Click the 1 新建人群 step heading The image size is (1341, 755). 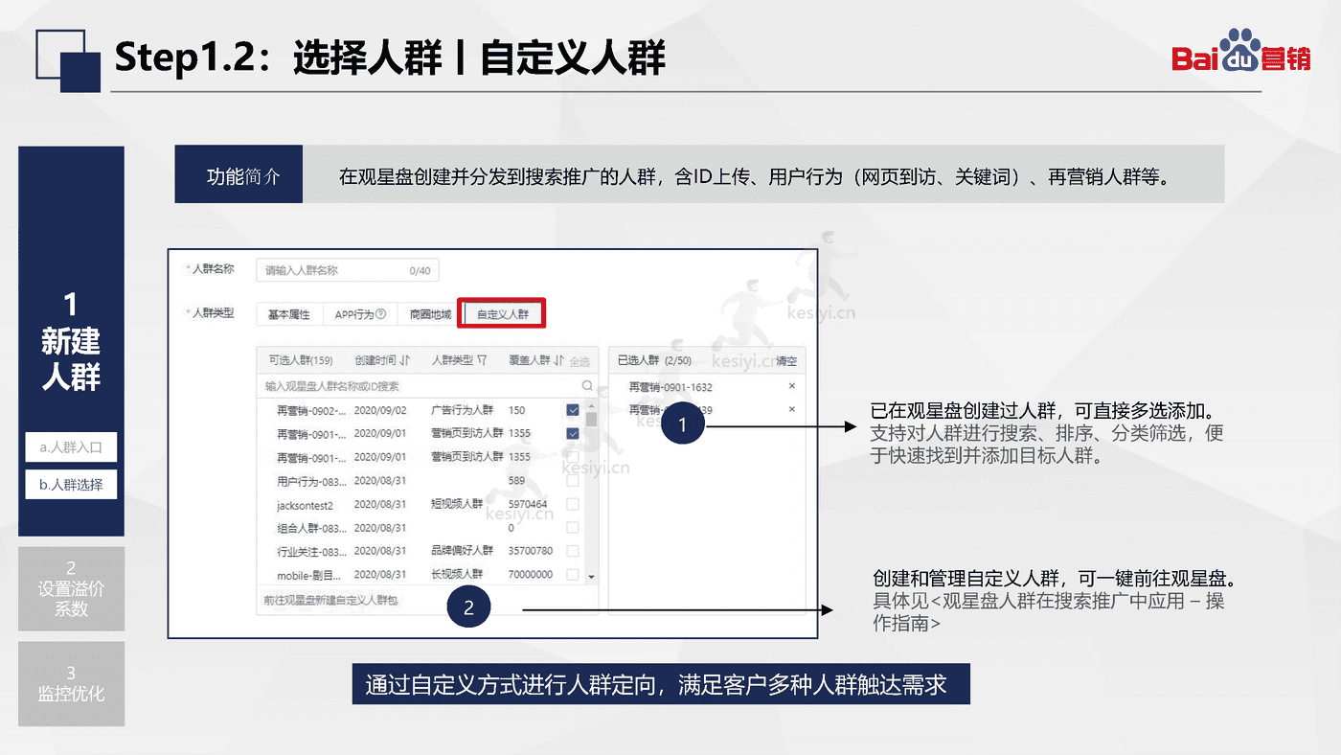point(71,342)
